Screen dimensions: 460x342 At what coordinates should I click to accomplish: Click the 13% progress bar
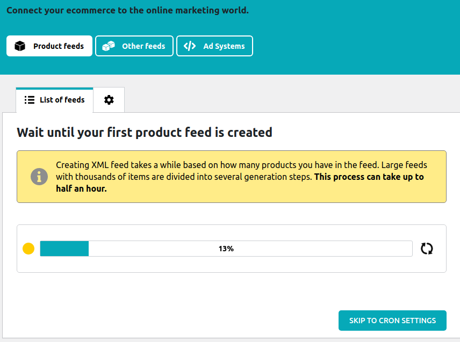tap(226, 249)
